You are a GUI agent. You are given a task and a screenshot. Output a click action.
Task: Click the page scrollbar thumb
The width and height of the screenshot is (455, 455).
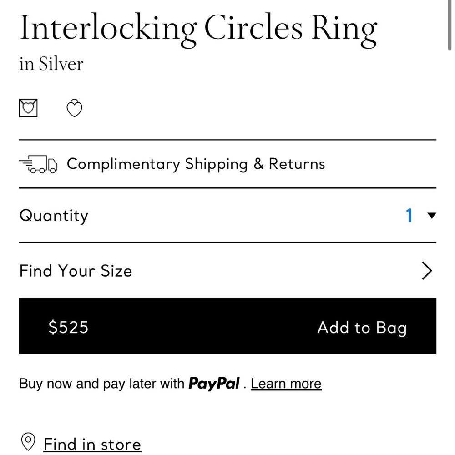tap(450, 25)
